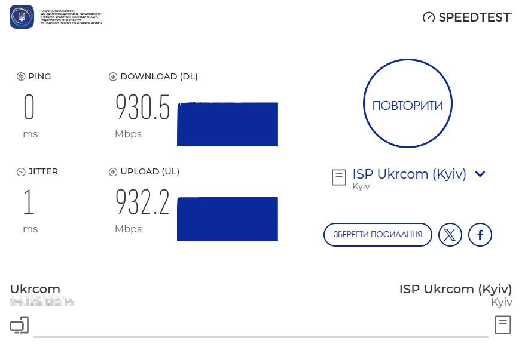Image resolution: width=528 pixels, height=350 pixels.
Task: Click the ping icon
Action: pyautogui.click(x=22, y=76)
